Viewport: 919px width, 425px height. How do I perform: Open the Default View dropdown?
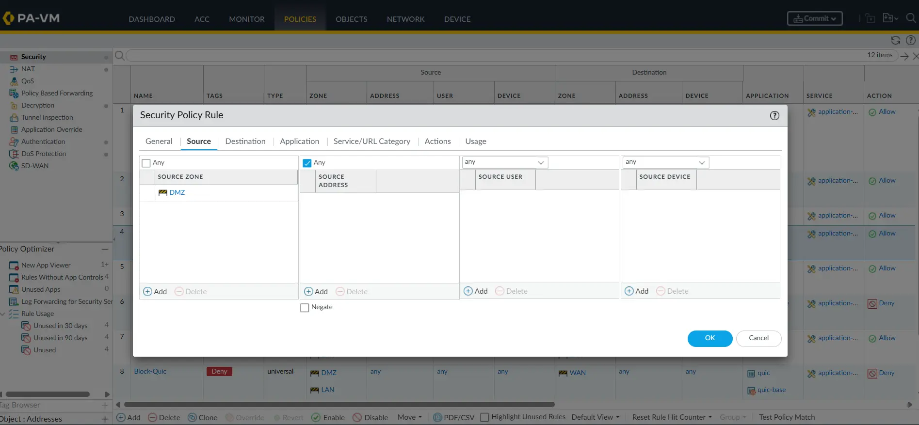tap(596, 417)
